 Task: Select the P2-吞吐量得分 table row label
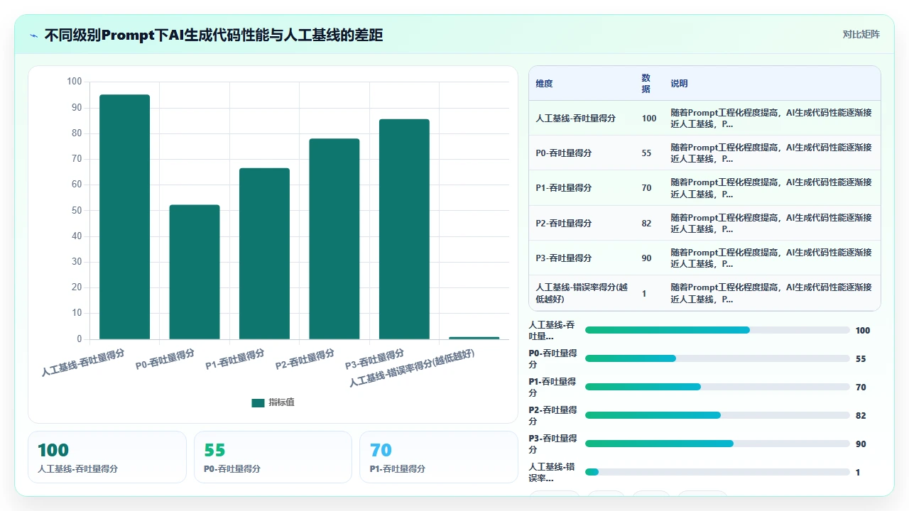[564, 223]
